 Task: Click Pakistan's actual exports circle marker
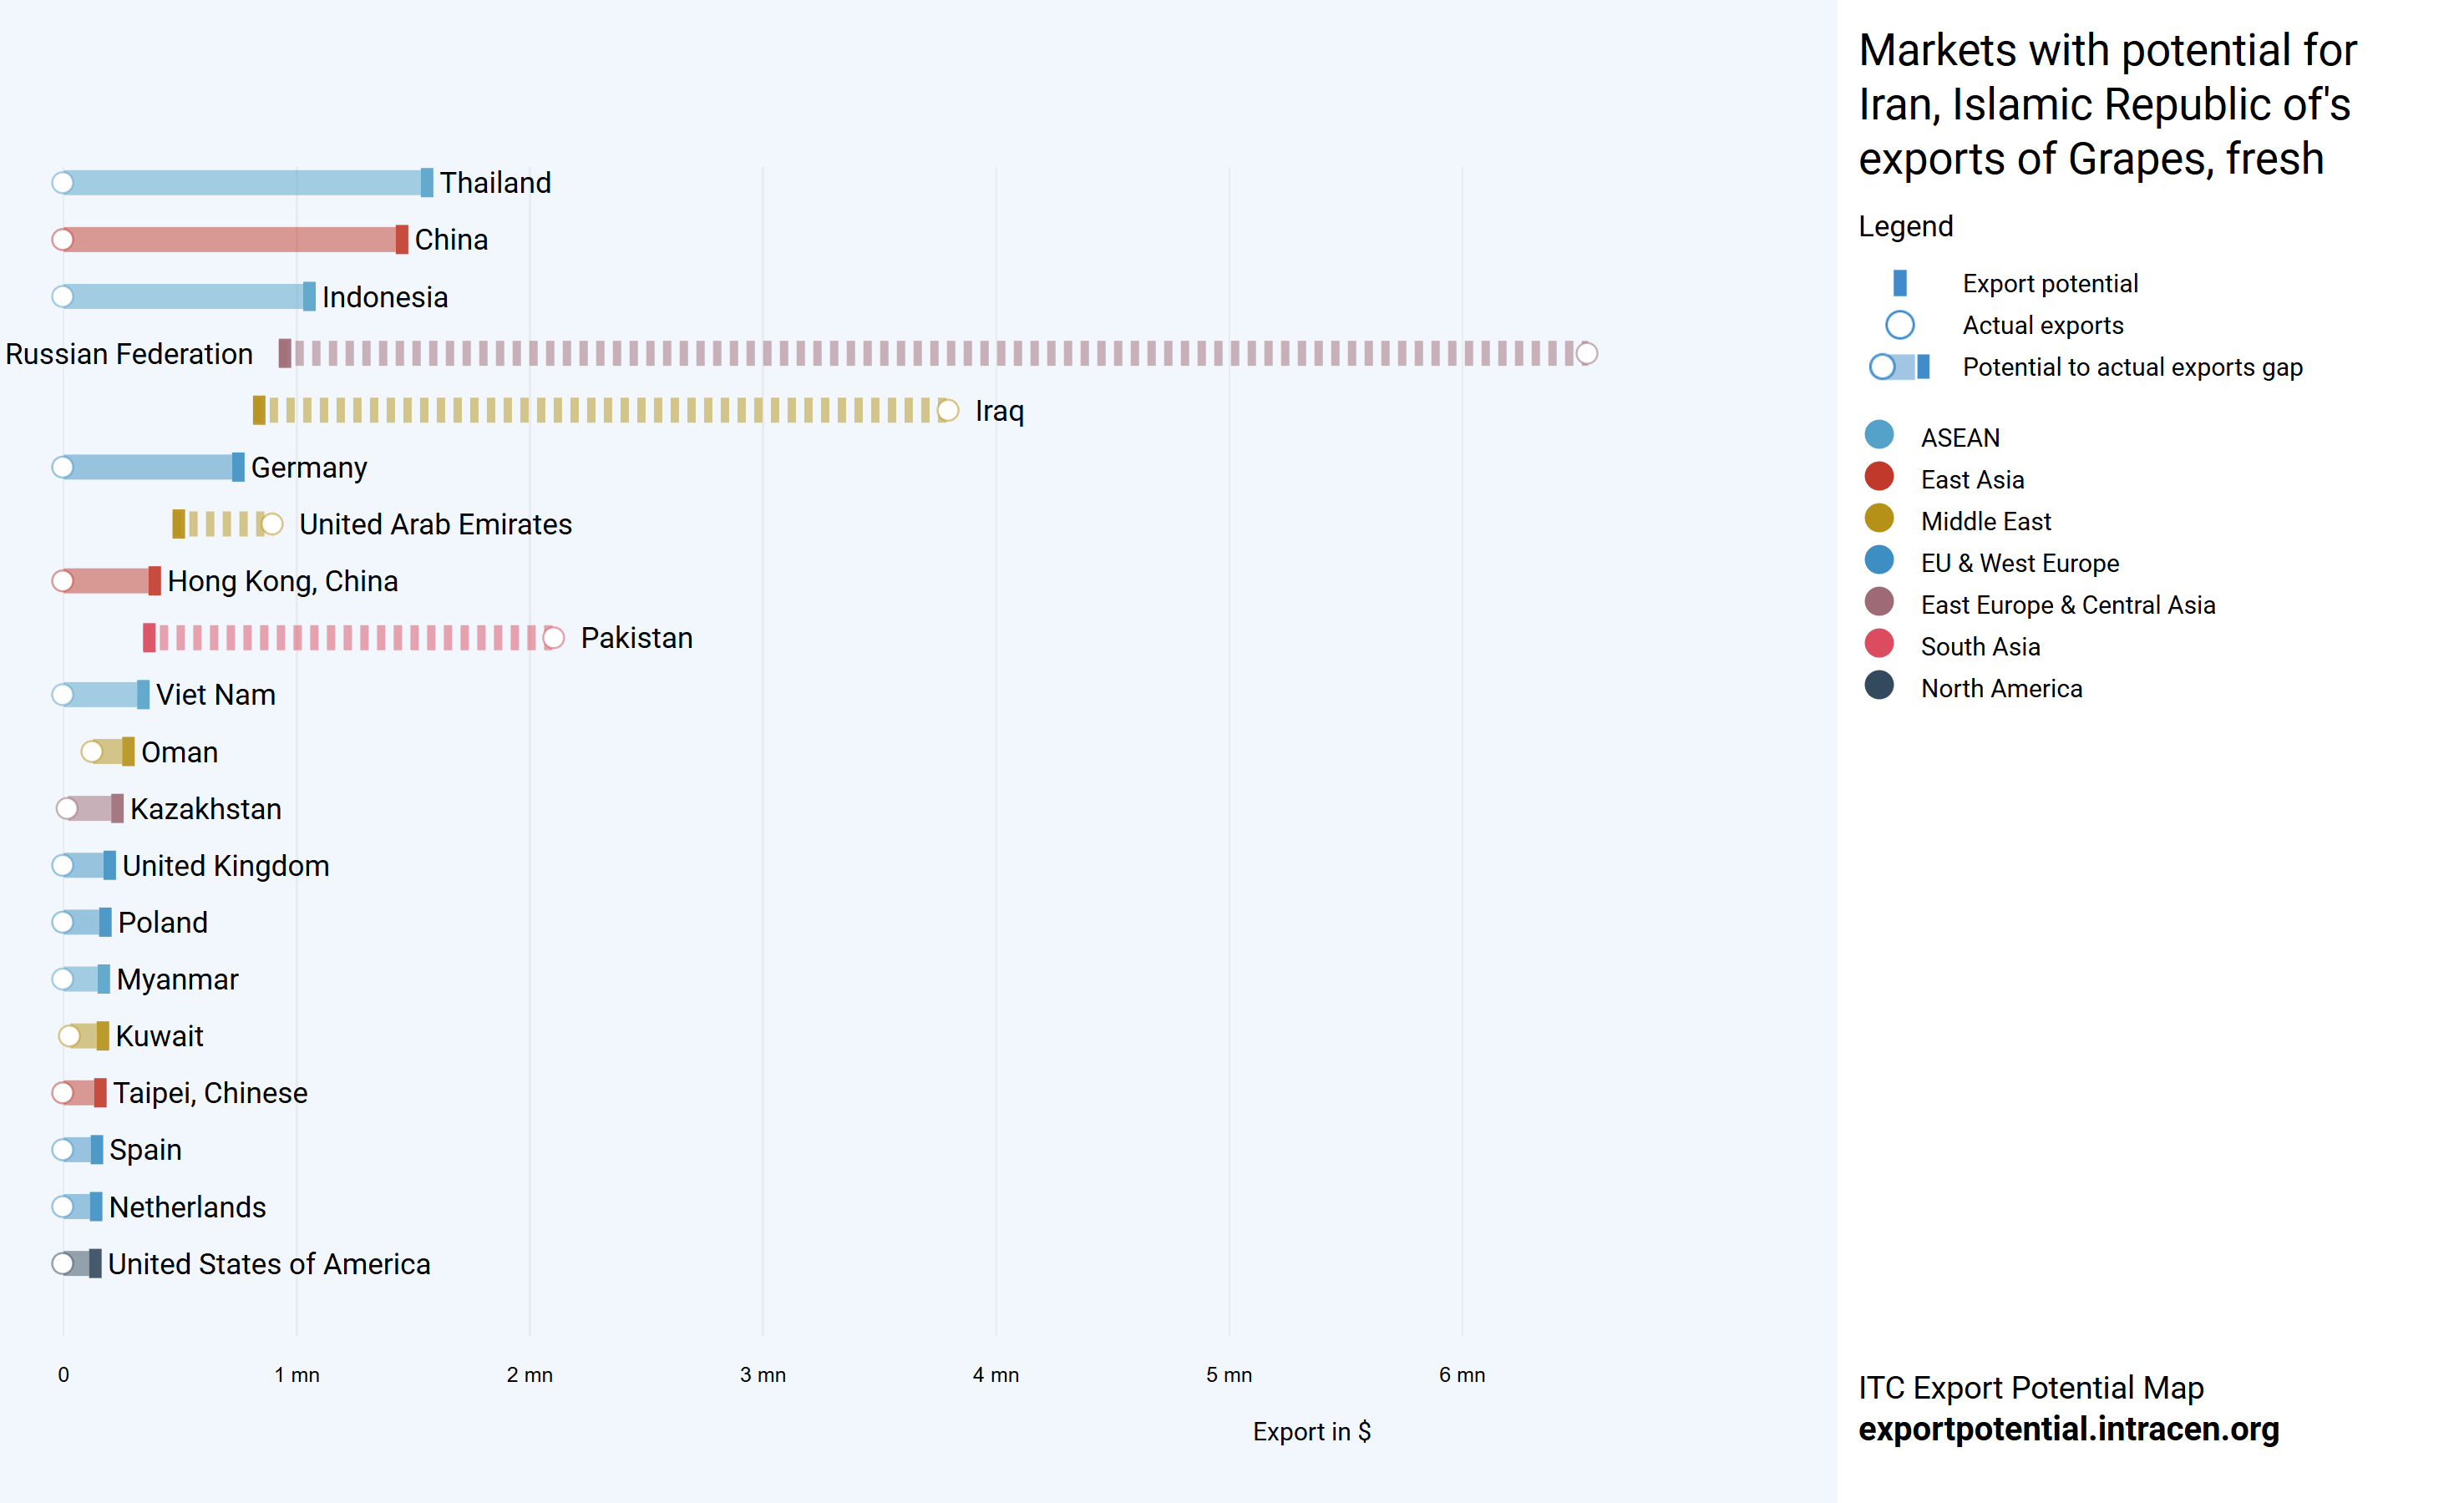[x=553, y=638]
